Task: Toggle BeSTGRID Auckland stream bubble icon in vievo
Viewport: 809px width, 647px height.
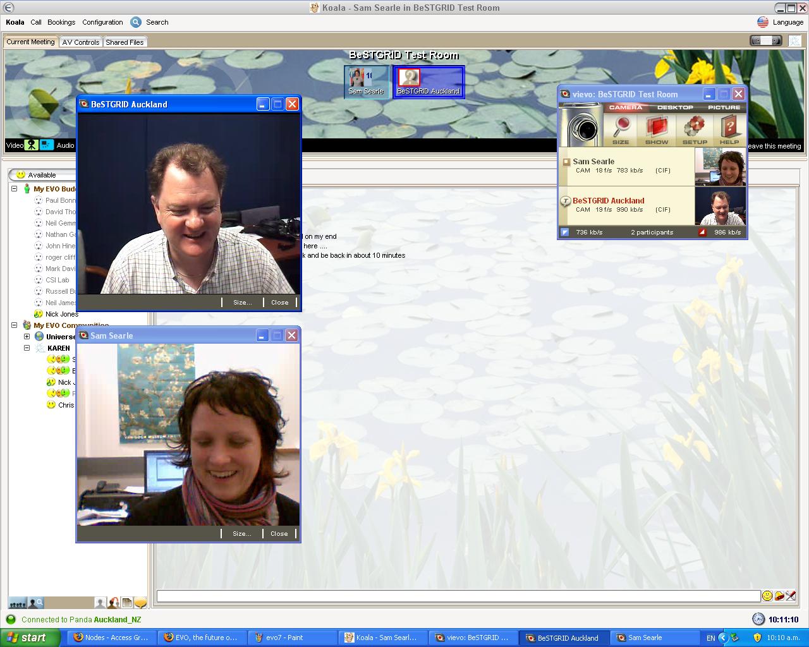Action: (x=566, y=202)
